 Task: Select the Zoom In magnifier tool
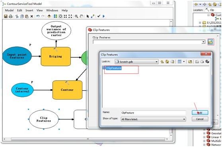(76, 16)
